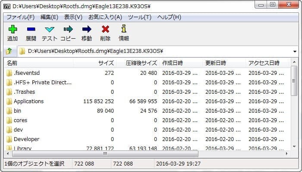Click the Extract (展開) minus icon
Image resolution: width=302 pixels, height=172 pixels.
[x=31, y=29]
